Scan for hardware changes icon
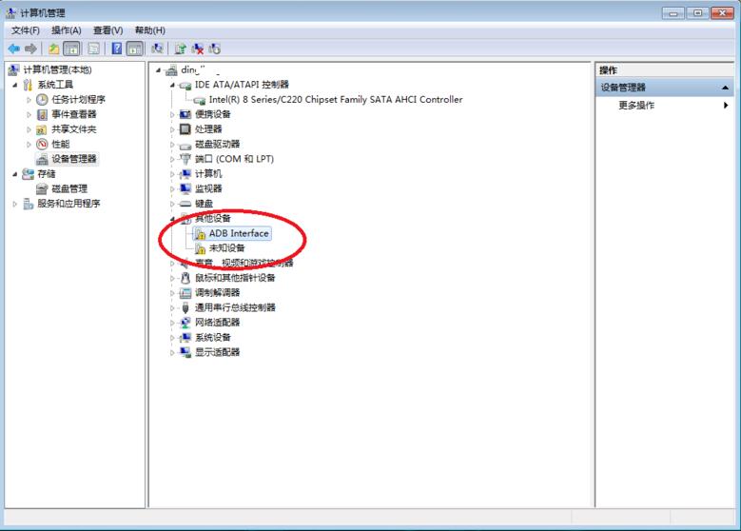The height and width of the screenshot is (531, 741). tap(157, 49)
